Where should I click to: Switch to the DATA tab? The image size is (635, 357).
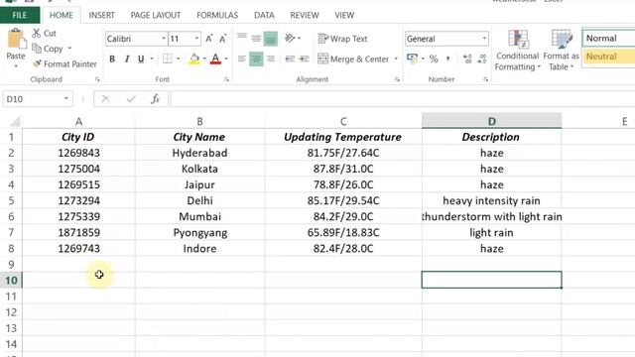click(x=264, y=16)
